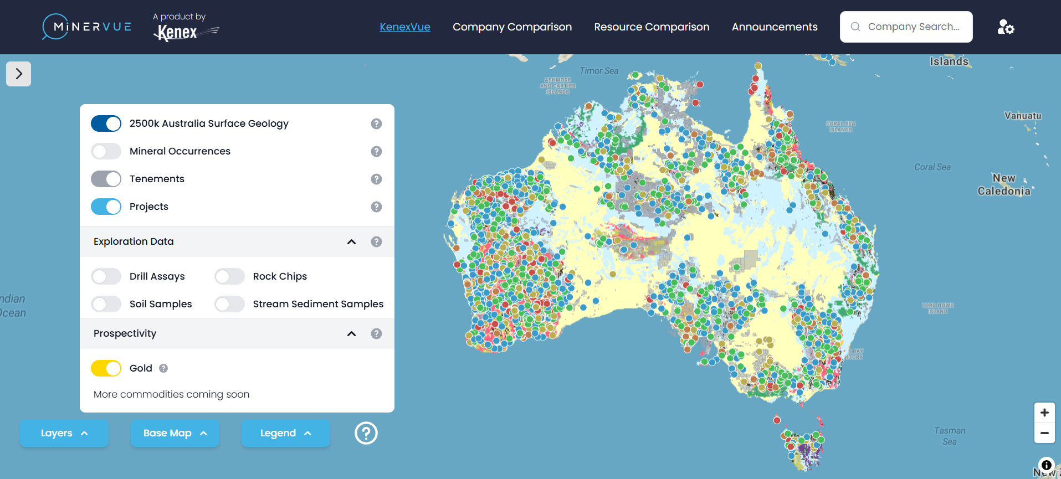Click the map attribution info icon
1061x479 pixels.
1046,465
